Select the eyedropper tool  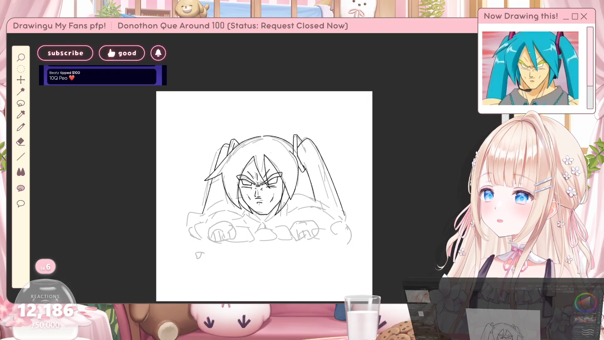21,115
